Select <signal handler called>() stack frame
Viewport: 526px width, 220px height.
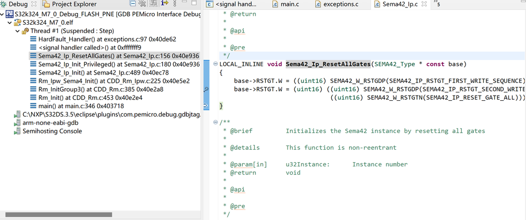(x=90, y=47)
